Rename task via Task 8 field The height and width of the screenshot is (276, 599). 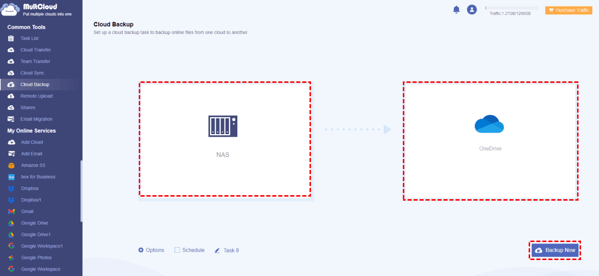(x=231, y=250)
